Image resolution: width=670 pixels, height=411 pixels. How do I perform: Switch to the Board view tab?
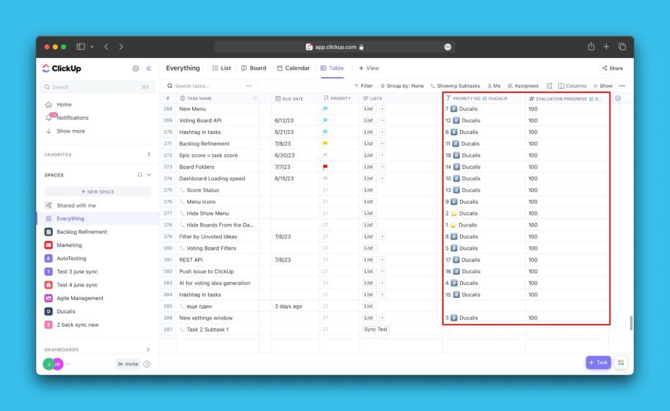(x=254, y=67)
